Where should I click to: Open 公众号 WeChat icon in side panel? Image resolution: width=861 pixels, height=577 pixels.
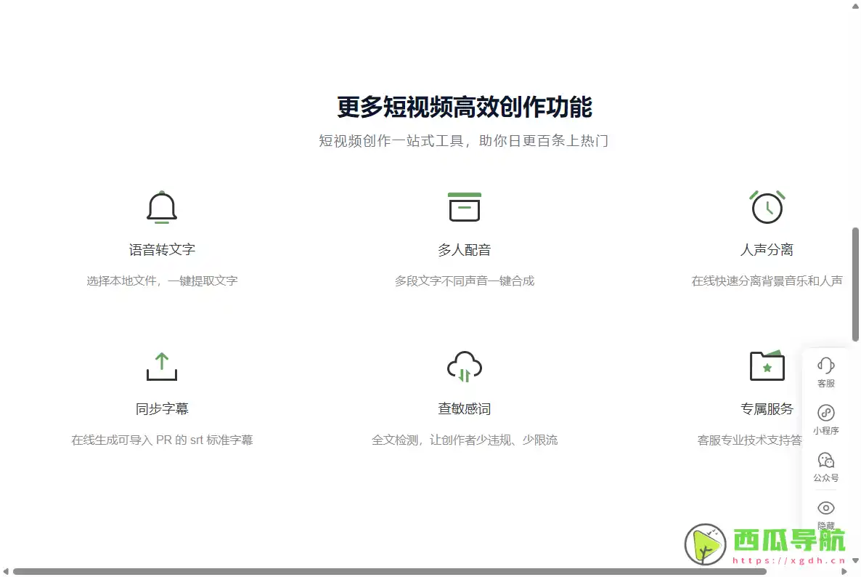(x=826, y=460)
